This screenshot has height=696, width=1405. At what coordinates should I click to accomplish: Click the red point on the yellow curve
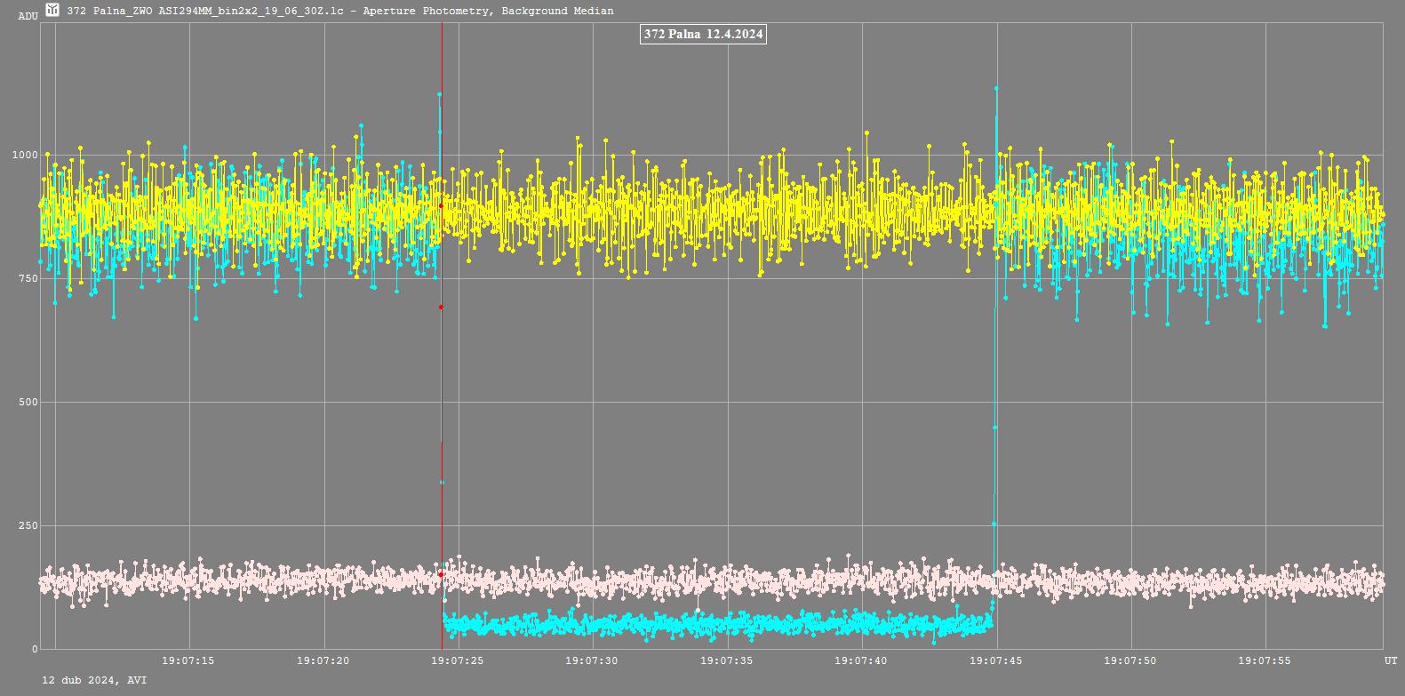pos(441,205)
